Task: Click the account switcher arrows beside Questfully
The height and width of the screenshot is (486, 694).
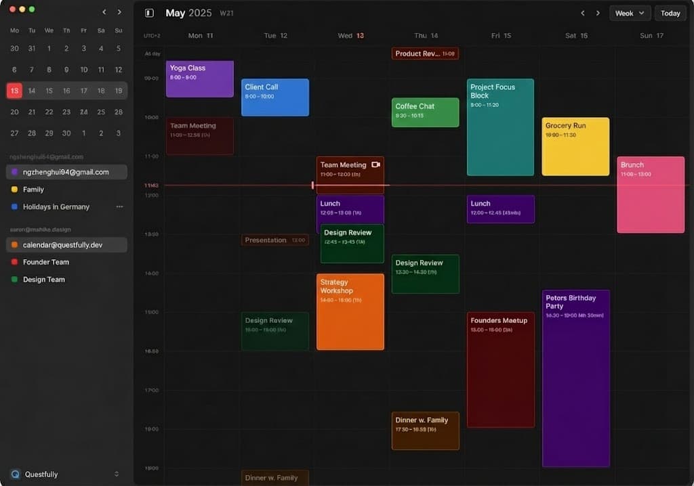Action: pyautogui.click(x=117, y=474)
